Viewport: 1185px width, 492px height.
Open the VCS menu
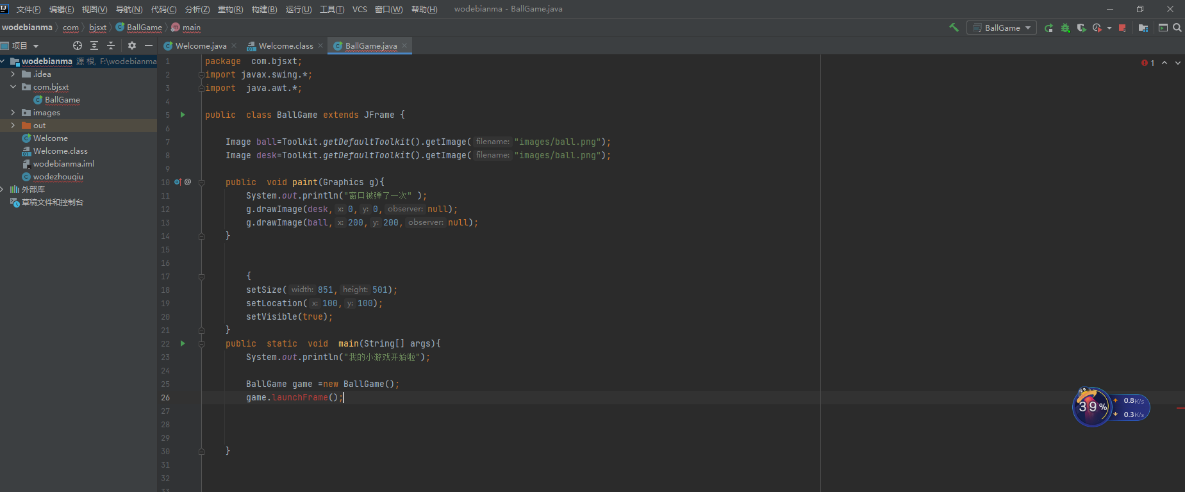pos(360,9)
